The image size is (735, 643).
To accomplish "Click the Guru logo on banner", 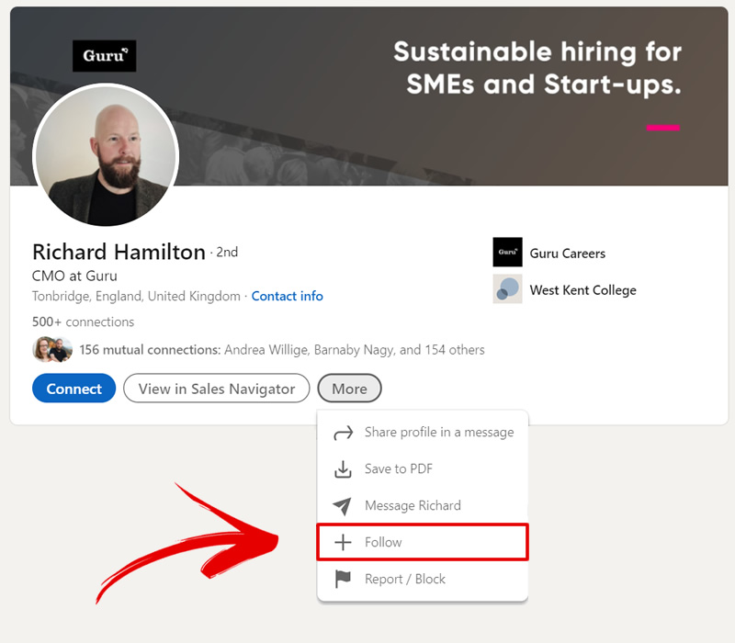I will click(104, 56).
